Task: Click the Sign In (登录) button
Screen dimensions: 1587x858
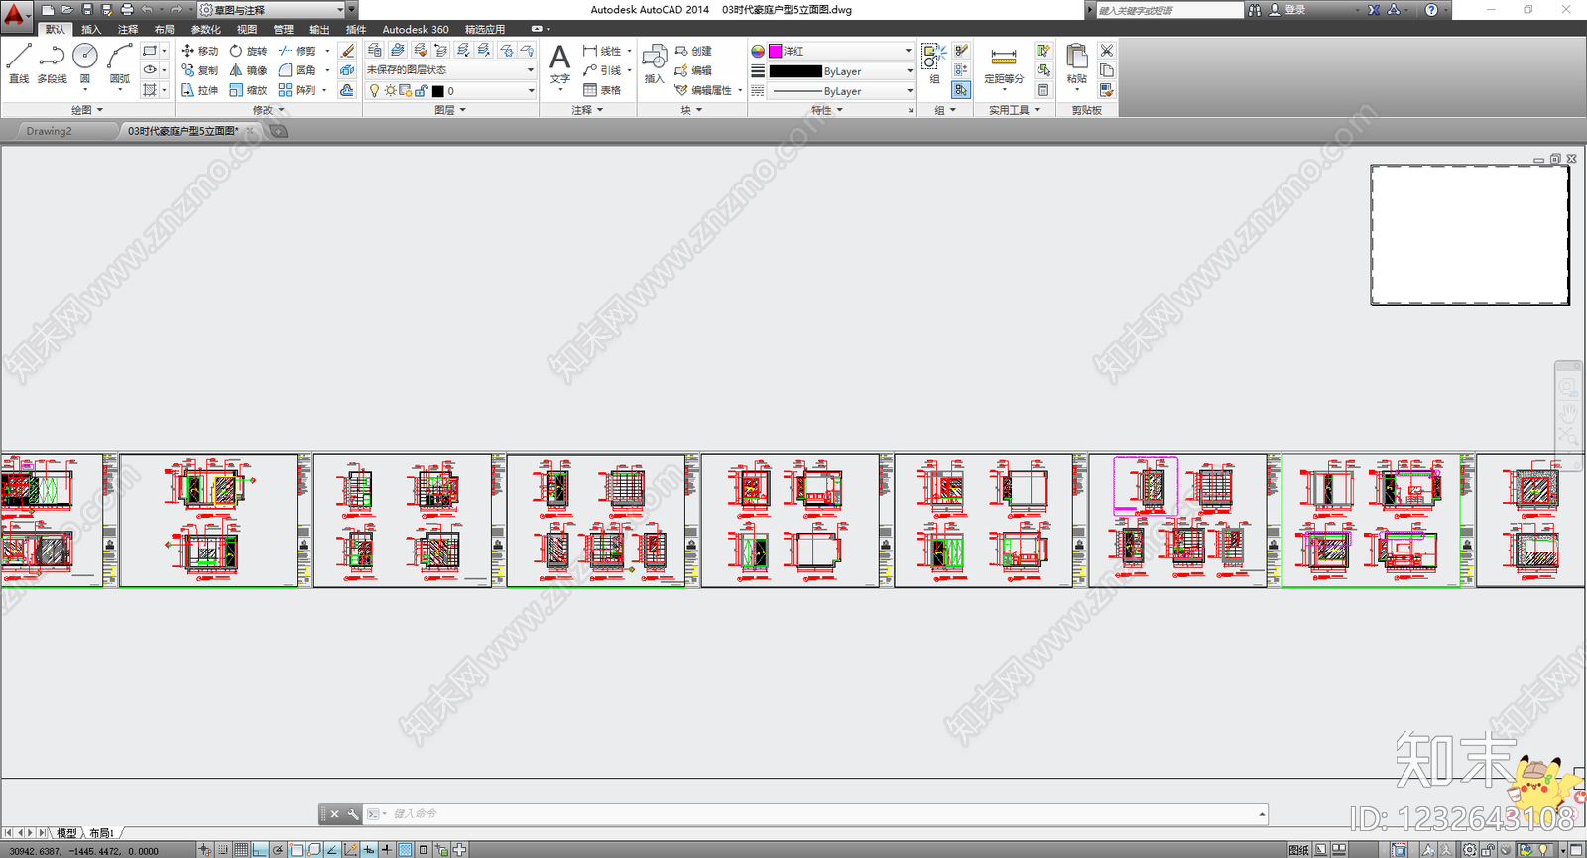Action: point(1287,10)
